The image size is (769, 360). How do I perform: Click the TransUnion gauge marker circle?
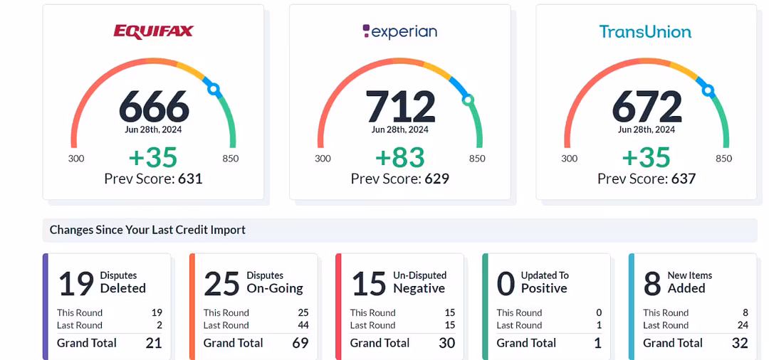pos(708,90)
